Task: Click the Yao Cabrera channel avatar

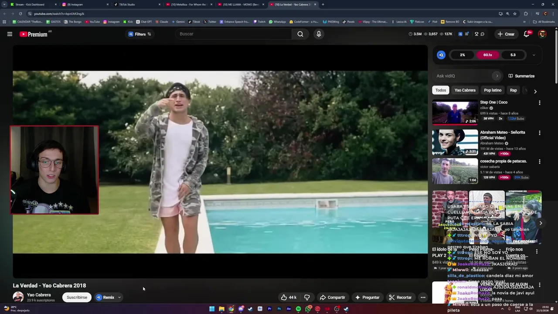Action: (x=18, y=297)
